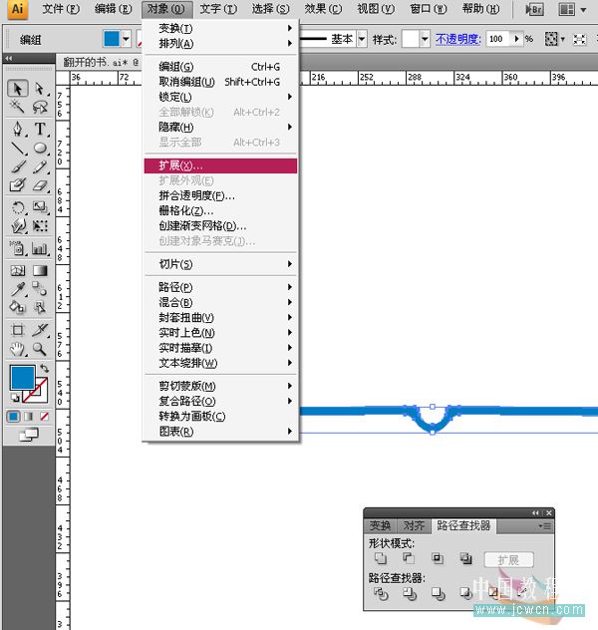The height and width of the screenshot is (630, 598).
Task: Collapse the pathfinder panel to icons
Action: tap(535, 513)
